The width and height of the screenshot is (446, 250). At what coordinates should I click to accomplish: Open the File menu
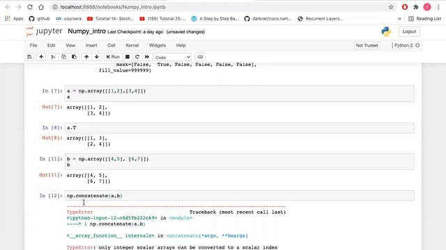[33, 45]
